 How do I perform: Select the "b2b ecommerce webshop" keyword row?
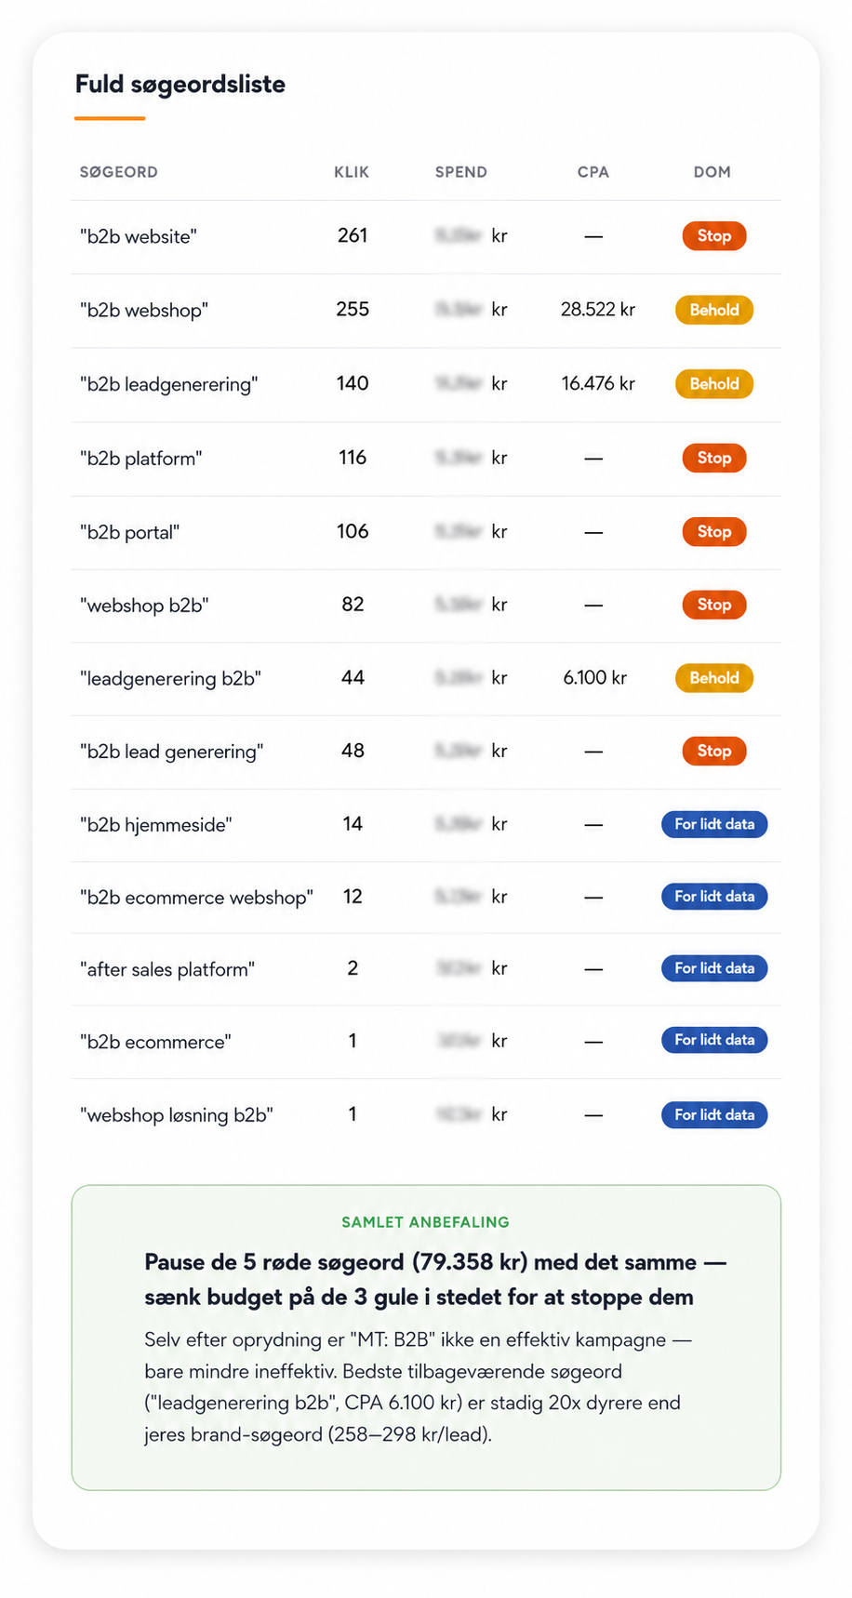(x=426, y=898)
